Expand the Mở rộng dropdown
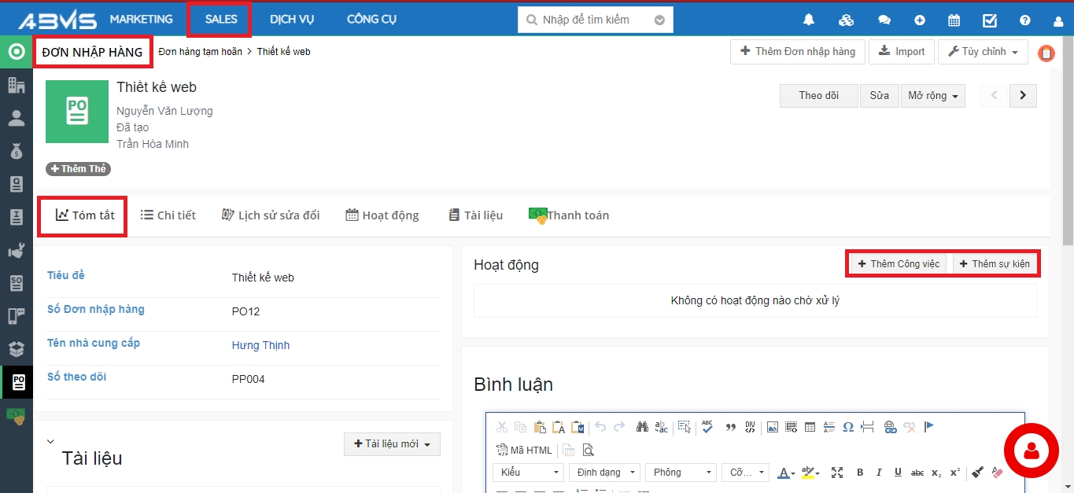Screen dimensions: 1074x493 [x=932, y=96]
